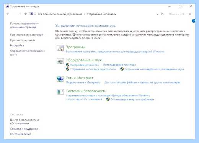The width and height of the screenshot is (199, 143).
Task: Click shield icon beside Настройка устройства
Action: [x=68, y=65]
